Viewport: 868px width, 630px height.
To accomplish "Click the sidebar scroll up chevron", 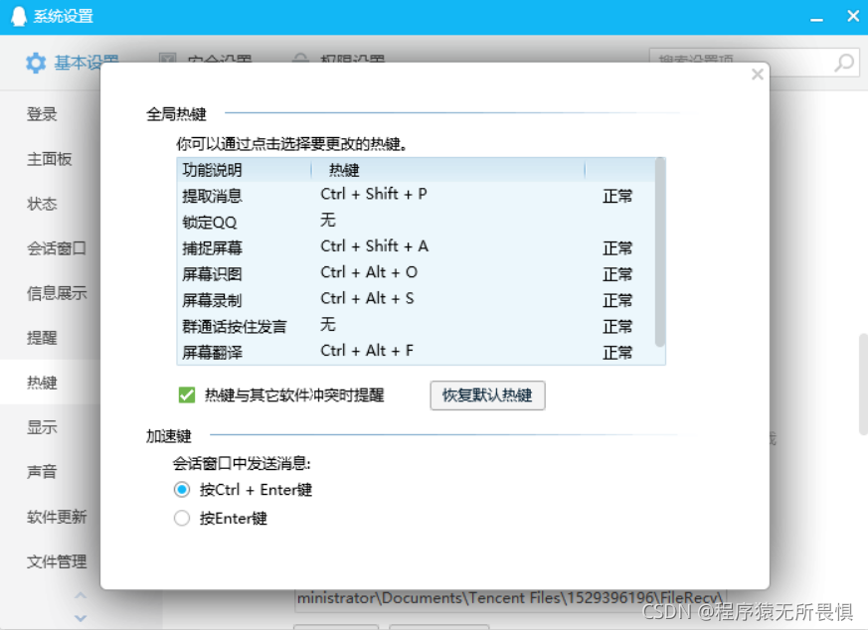I will (x=81, y=595).
